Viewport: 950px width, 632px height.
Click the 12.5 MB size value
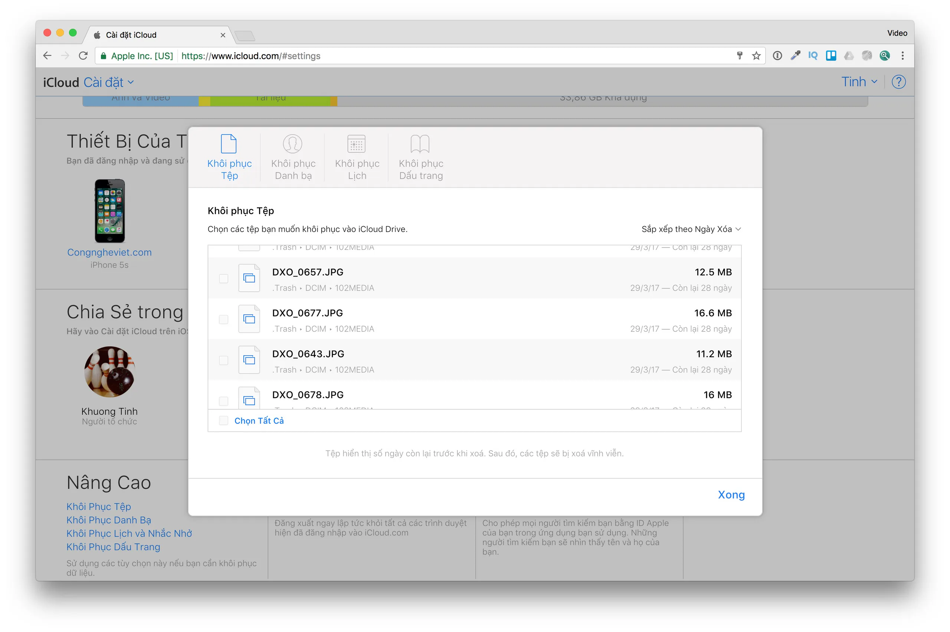coord(713,272)
